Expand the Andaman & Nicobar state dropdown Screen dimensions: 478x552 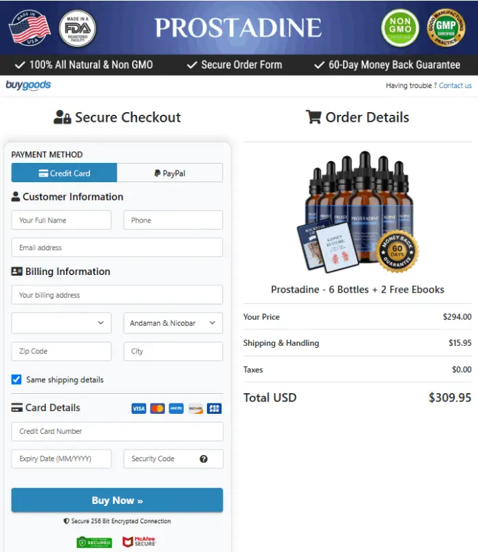[x=173, y=323]
